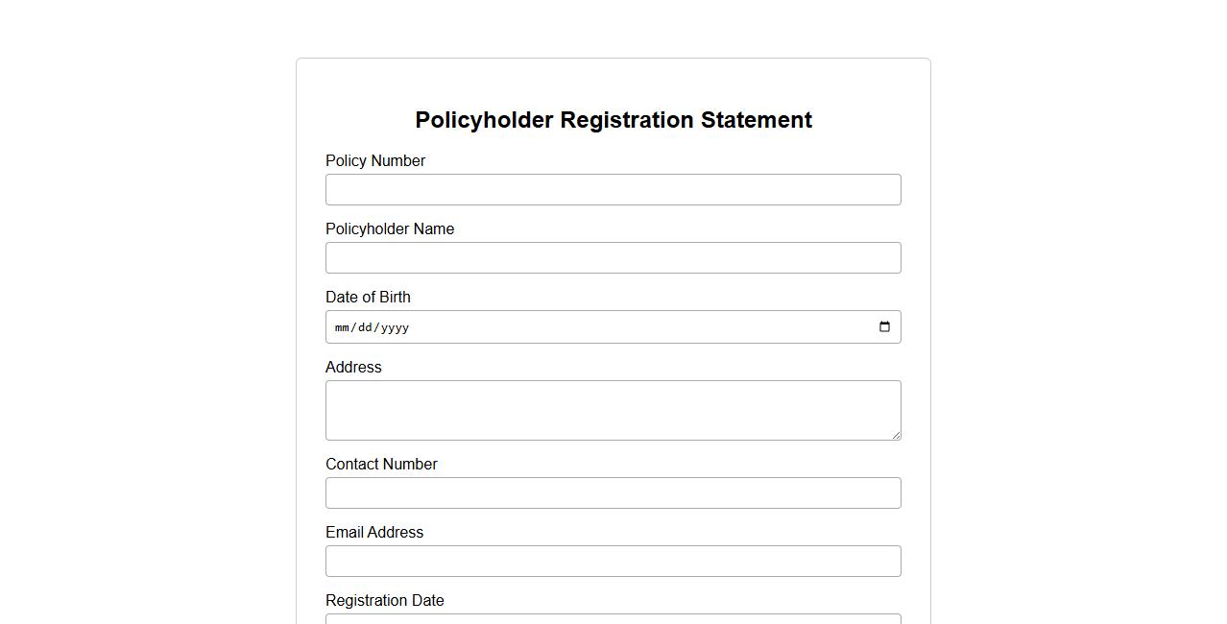Click the Contact Number label

[381, 465]
